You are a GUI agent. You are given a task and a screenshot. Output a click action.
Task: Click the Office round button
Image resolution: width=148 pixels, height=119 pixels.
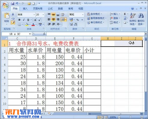(6, 5)
